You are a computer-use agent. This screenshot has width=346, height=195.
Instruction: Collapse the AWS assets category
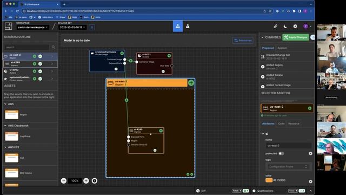click(5, 104)
